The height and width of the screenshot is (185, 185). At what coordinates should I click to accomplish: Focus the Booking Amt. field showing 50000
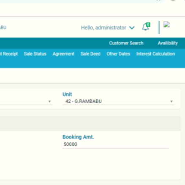click(115, 144)
